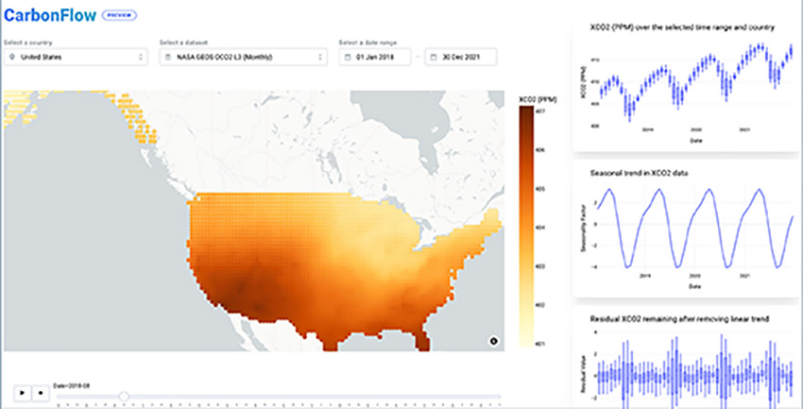The width and height of the screenshot is (803, 409).
Task: Click the map info icon at bottom-right of map
Action: 493,340
